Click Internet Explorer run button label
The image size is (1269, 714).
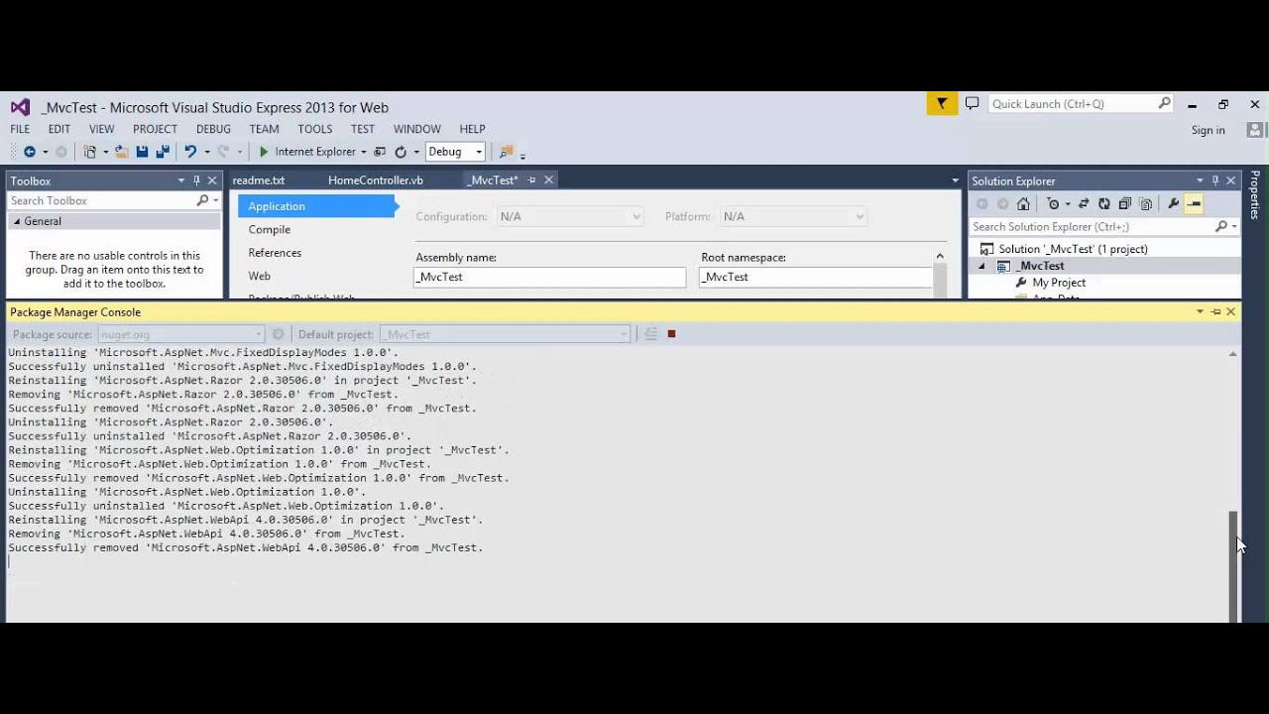tap(315, 152)
